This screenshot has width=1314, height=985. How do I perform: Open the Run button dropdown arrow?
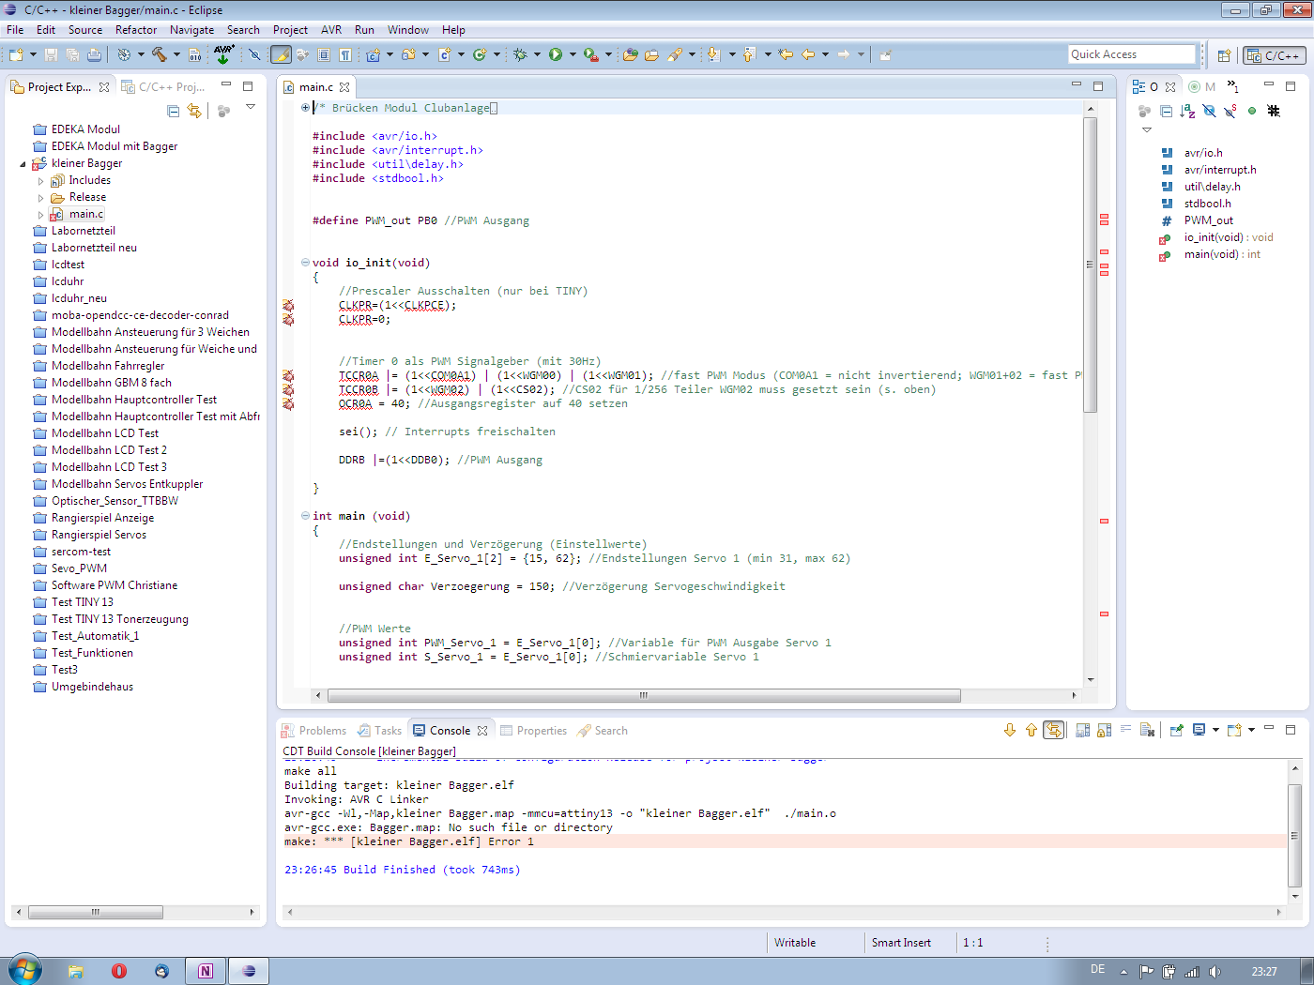[572, 54]
